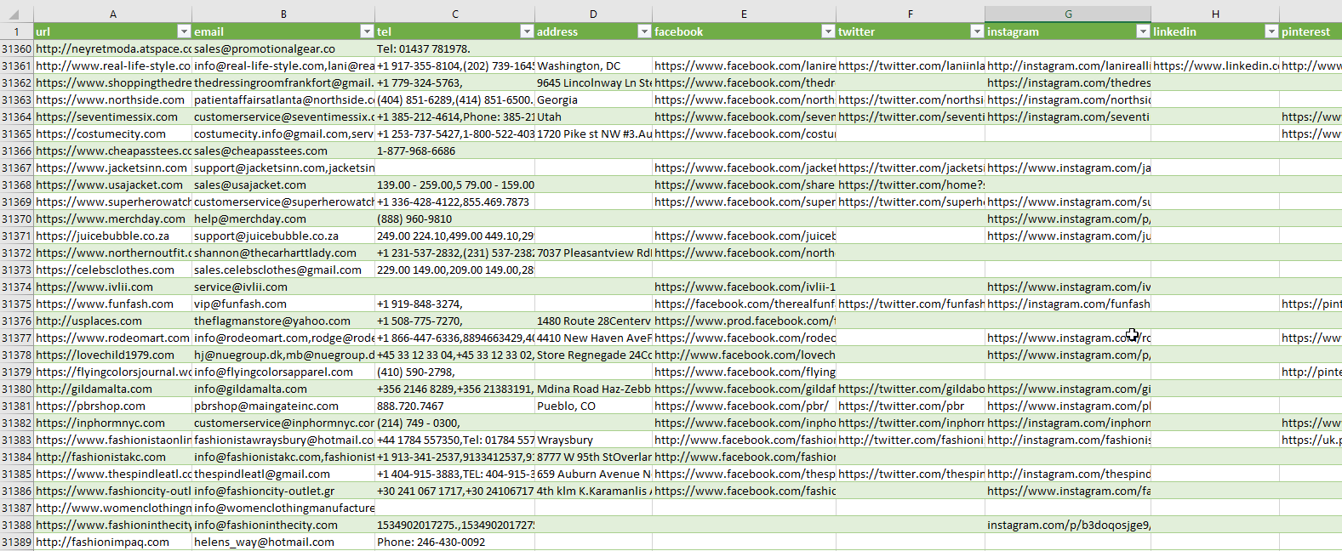Image resolution: width=1342 pixels, height=551 pixels.
Task: Select cell 'https://inphormnyc.com'
Action: [x=113, y=423]
